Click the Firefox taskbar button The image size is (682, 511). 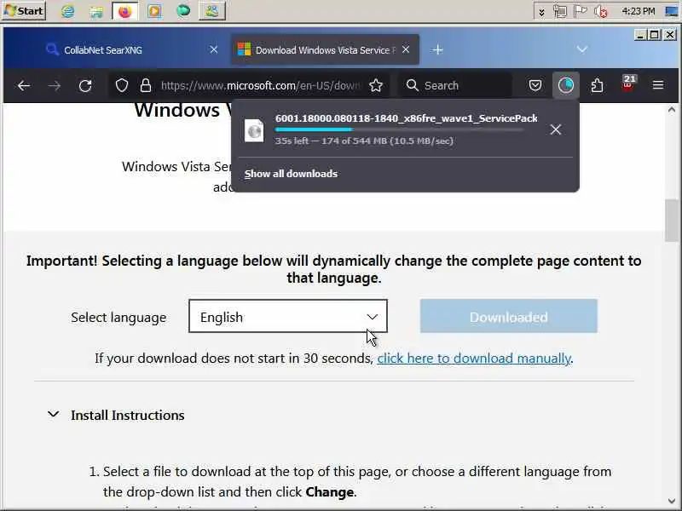pyautogui.click(x=125, y=11)
